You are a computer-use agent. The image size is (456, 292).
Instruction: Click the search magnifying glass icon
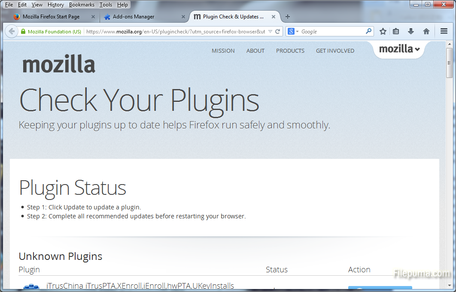(x=368, y=31)
